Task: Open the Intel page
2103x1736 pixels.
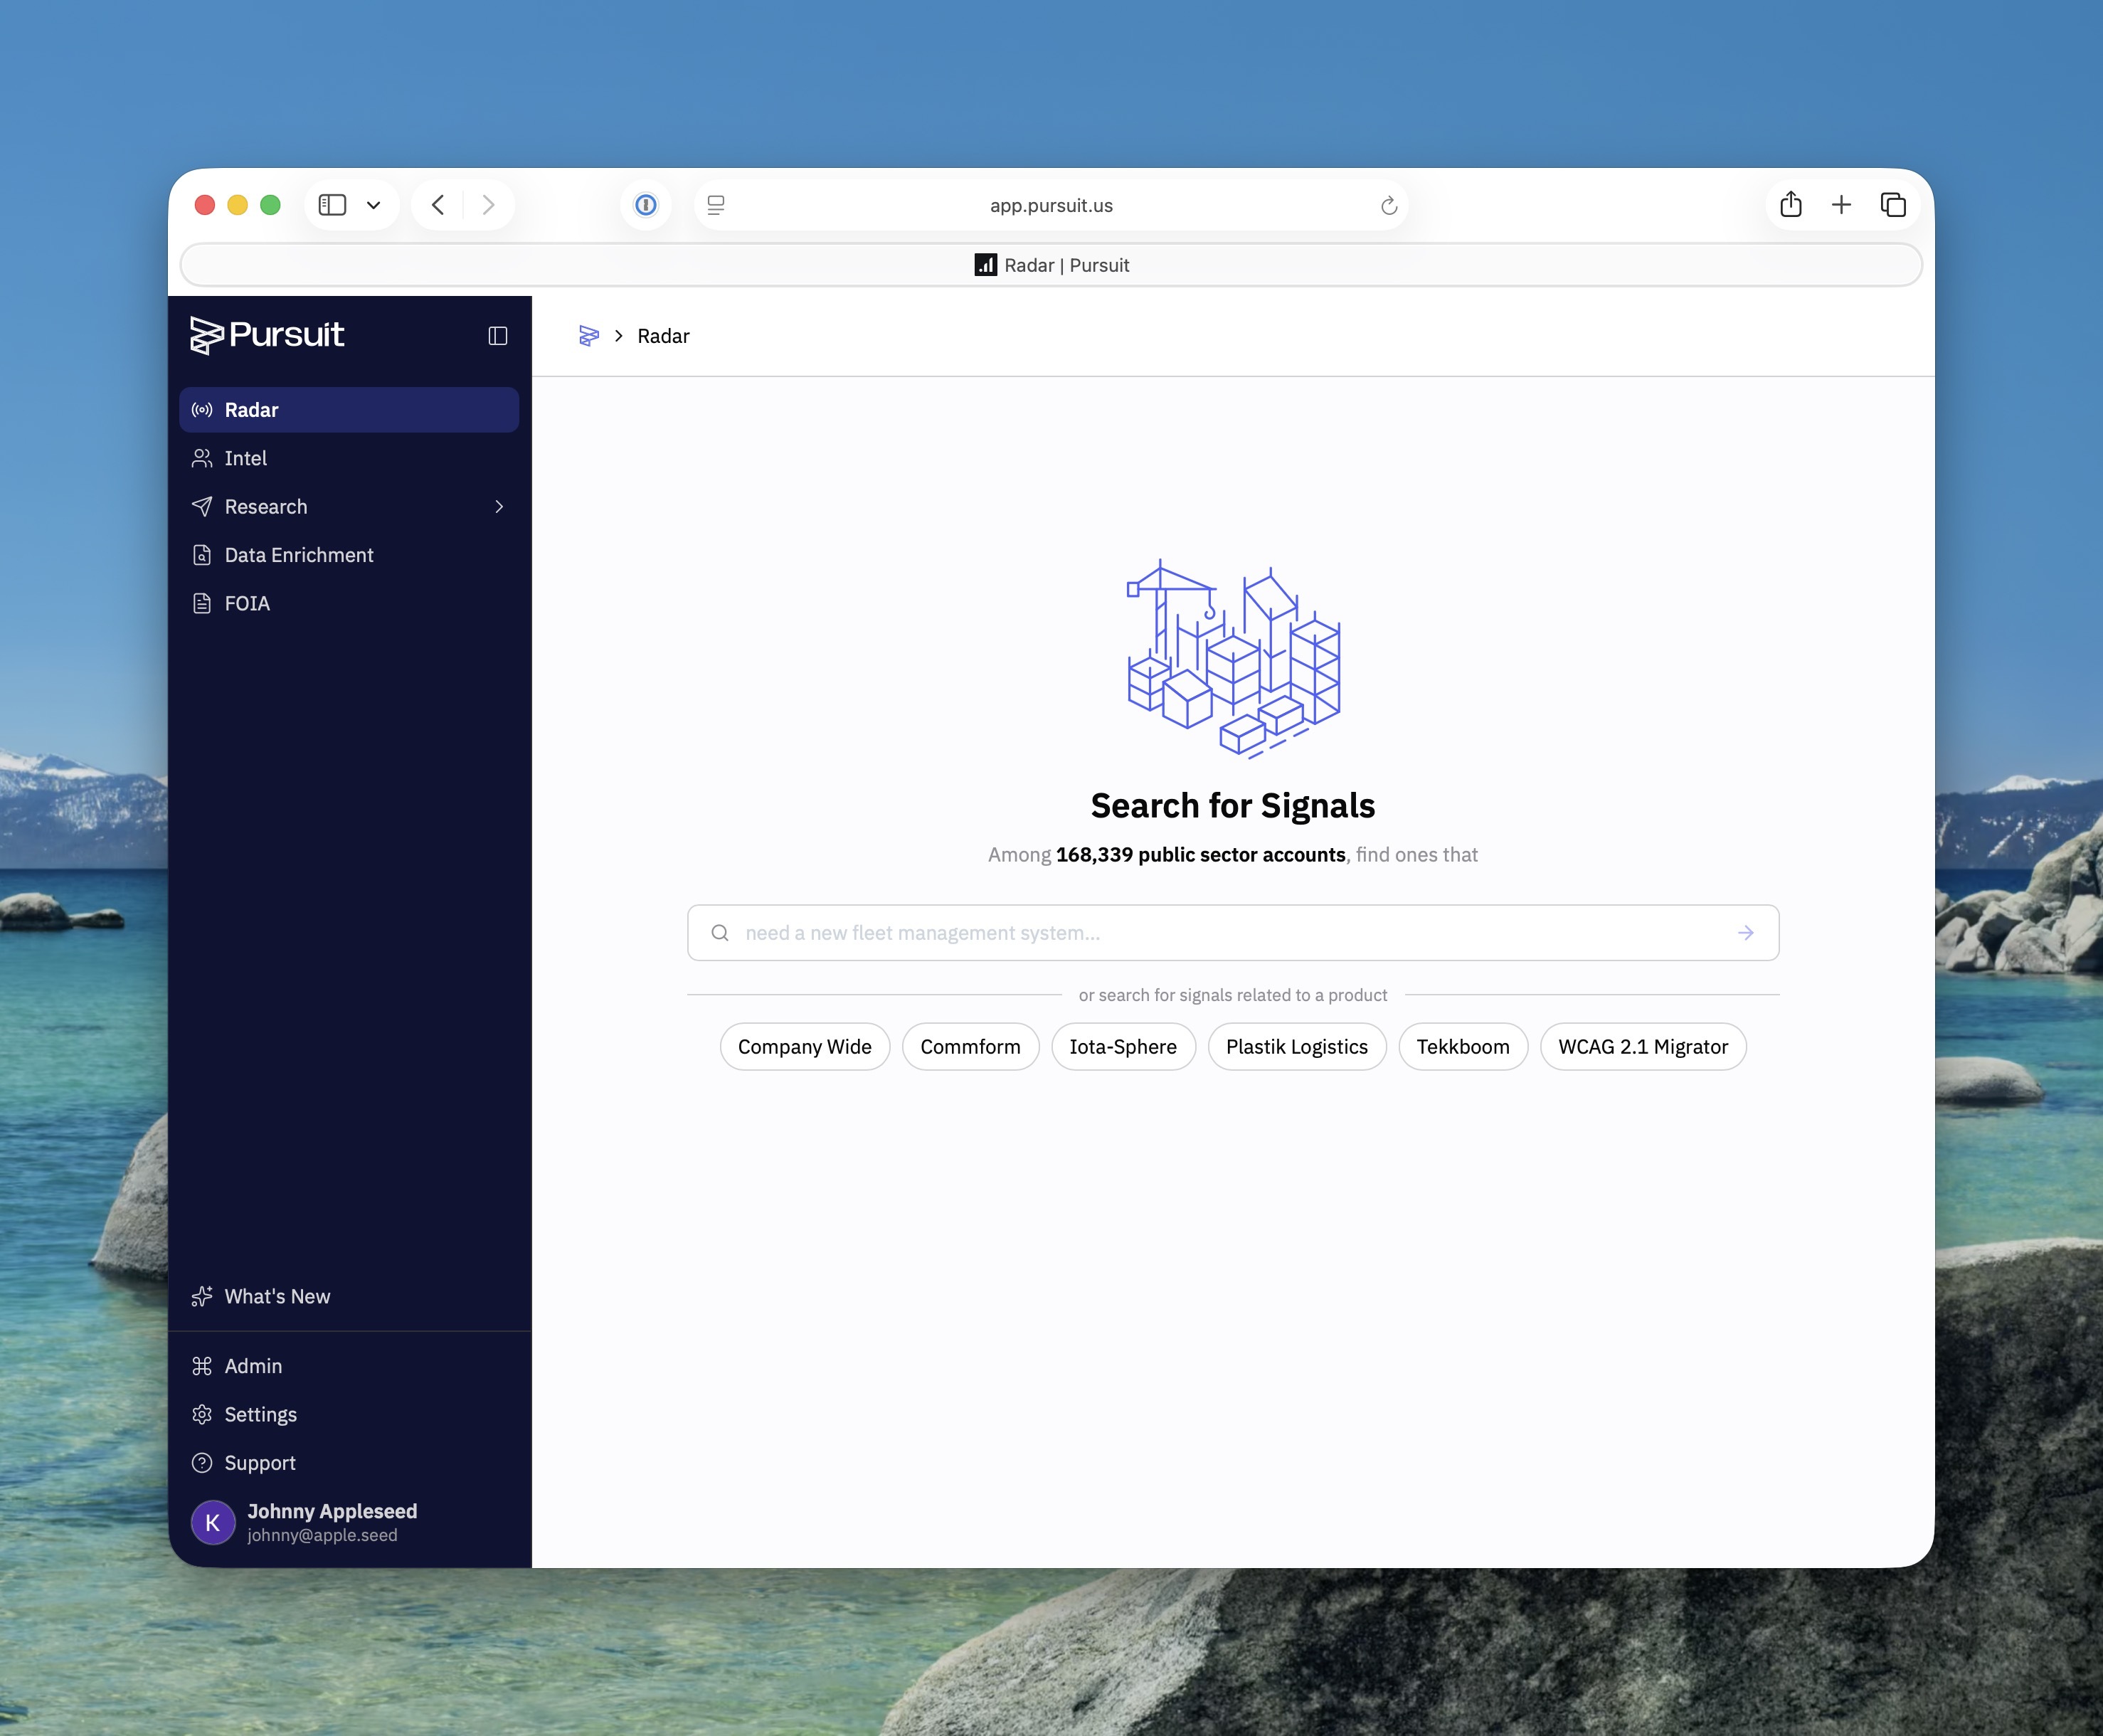Action: point(245,458)
